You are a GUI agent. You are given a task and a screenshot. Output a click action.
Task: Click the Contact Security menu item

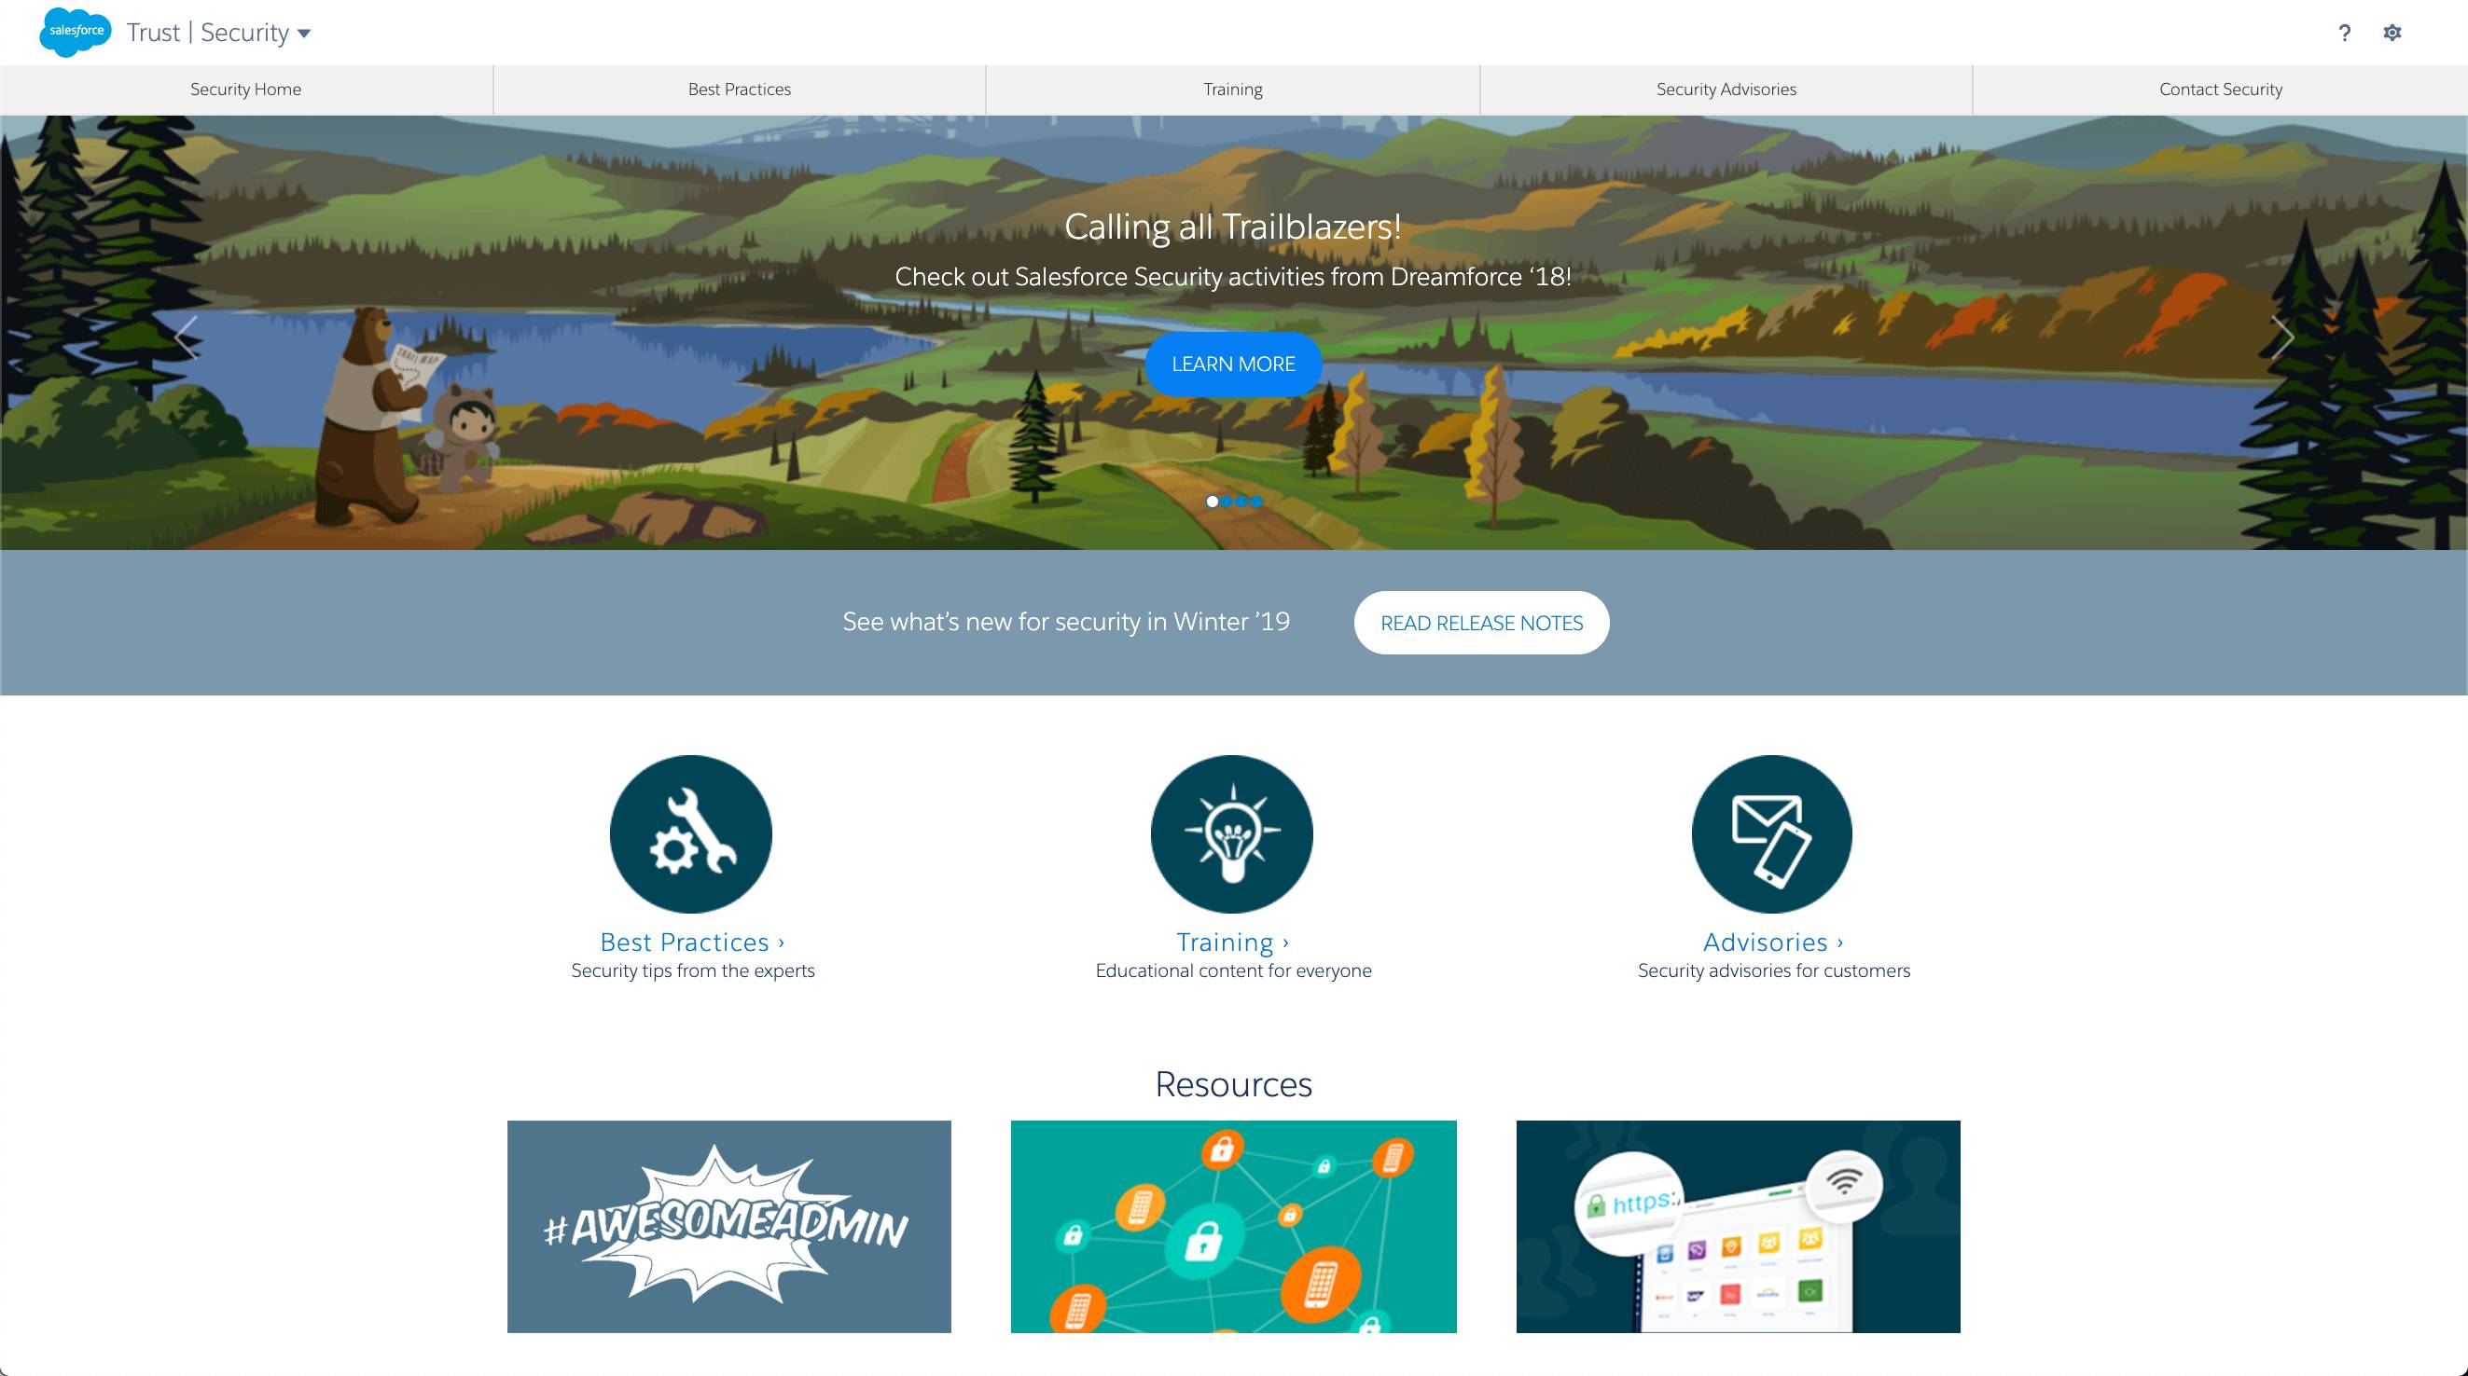[x=2219, y=89]
